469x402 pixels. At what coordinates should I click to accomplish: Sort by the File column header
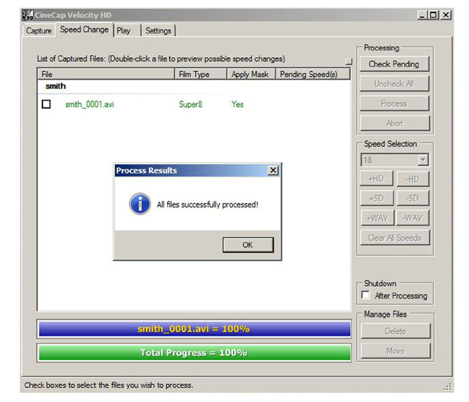106,74
